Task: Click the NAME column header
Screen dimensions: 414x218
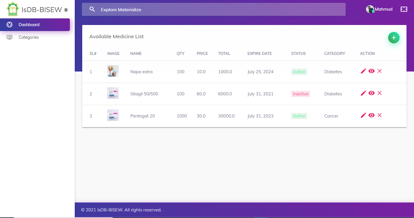Action: [x=136, y=53]
